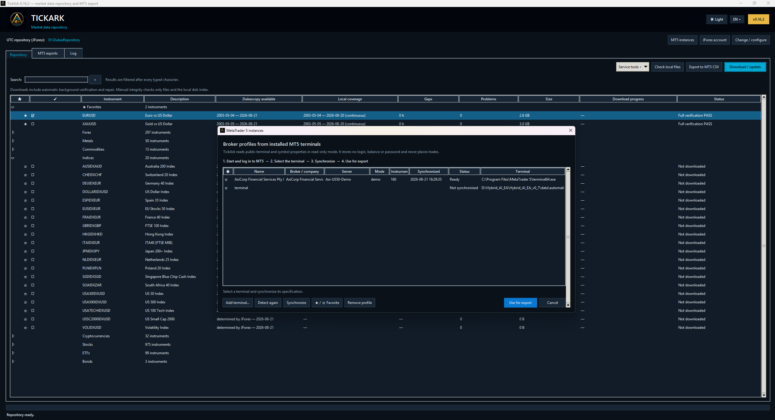Image resolution: width=775 pixels, height=420 pixels.
Task: Open the EN language dropdown
Action: 737,19
